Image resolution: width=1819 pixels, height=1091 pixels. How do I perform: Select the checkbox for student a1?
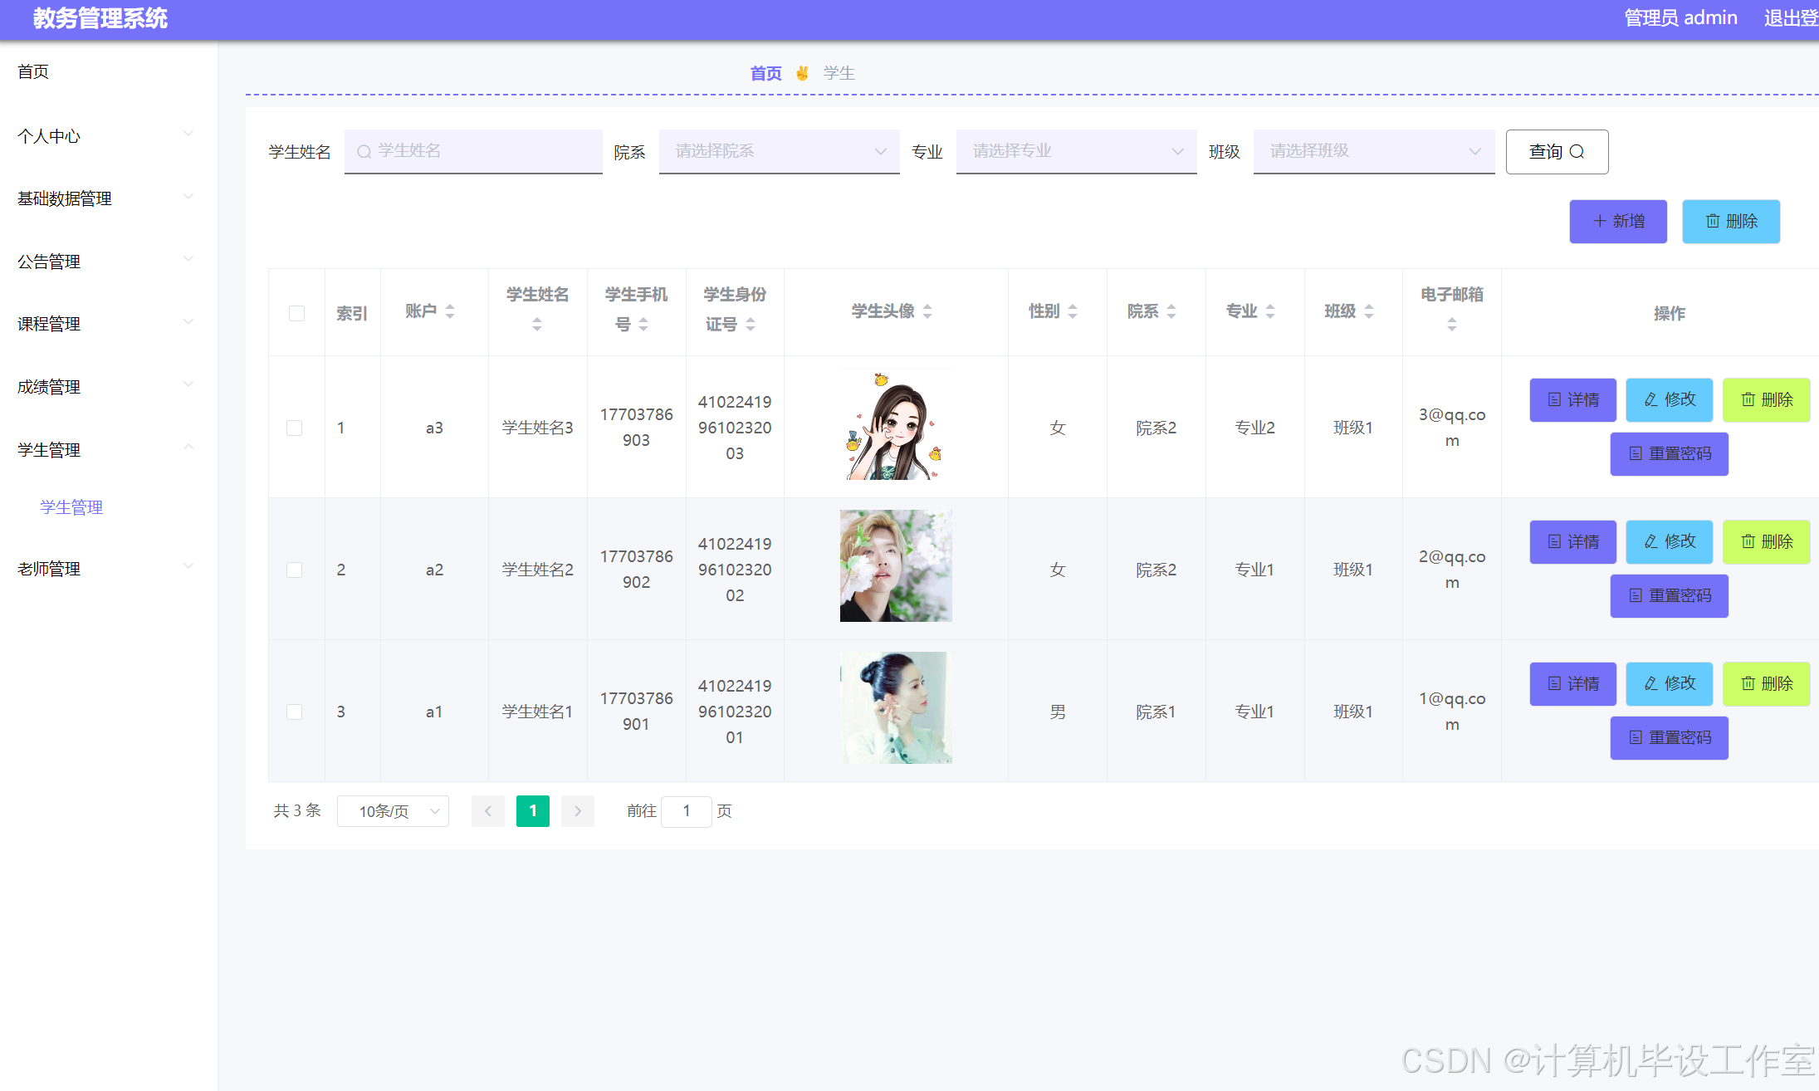pos(295,712)
